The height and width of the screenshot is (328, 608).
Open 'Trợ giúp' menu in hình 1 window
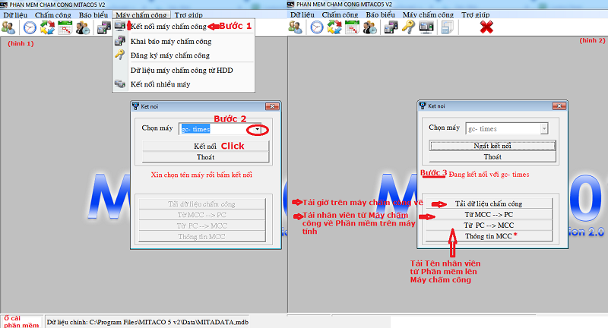pyautogui.click(x=188, y=14)
